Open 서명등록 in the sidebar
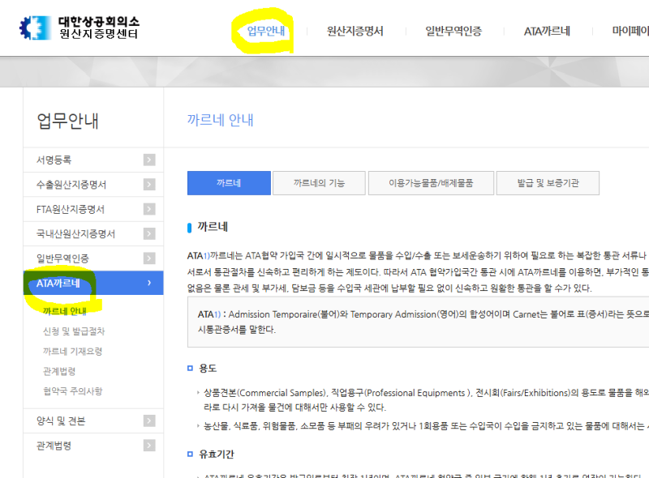The width and height of the screenshot is (649, 478). coord(93,160)
